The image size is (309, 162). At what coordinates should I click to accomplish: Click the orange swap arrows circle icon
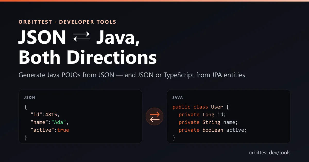coord(154,116)
